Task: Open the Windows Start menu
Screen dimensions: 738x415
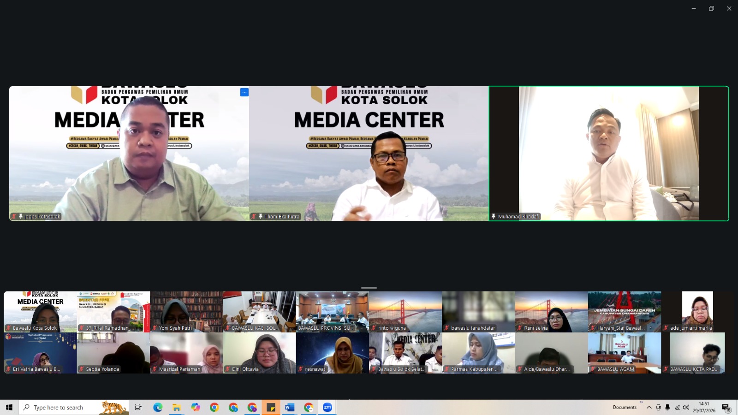Action: tap(9, 407)
